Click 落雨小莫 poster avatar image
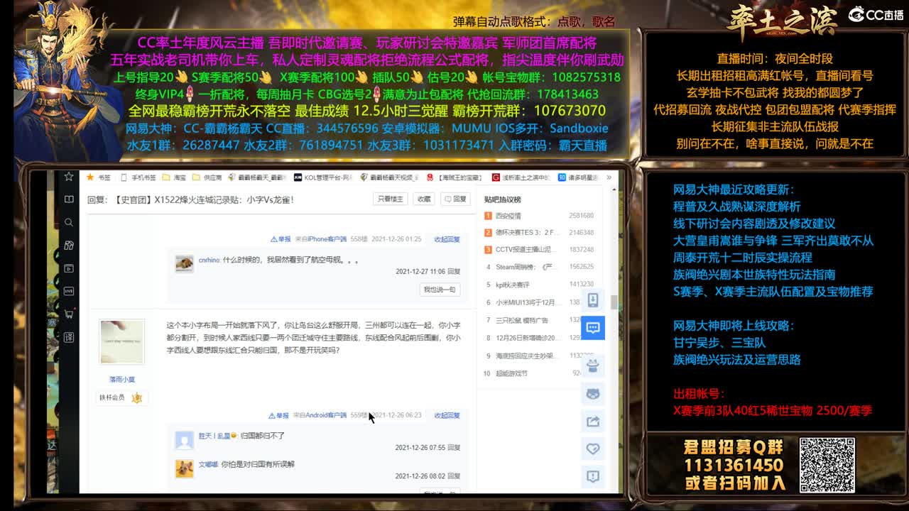Viewport: 909px width, 511px height. coord(122,342)
